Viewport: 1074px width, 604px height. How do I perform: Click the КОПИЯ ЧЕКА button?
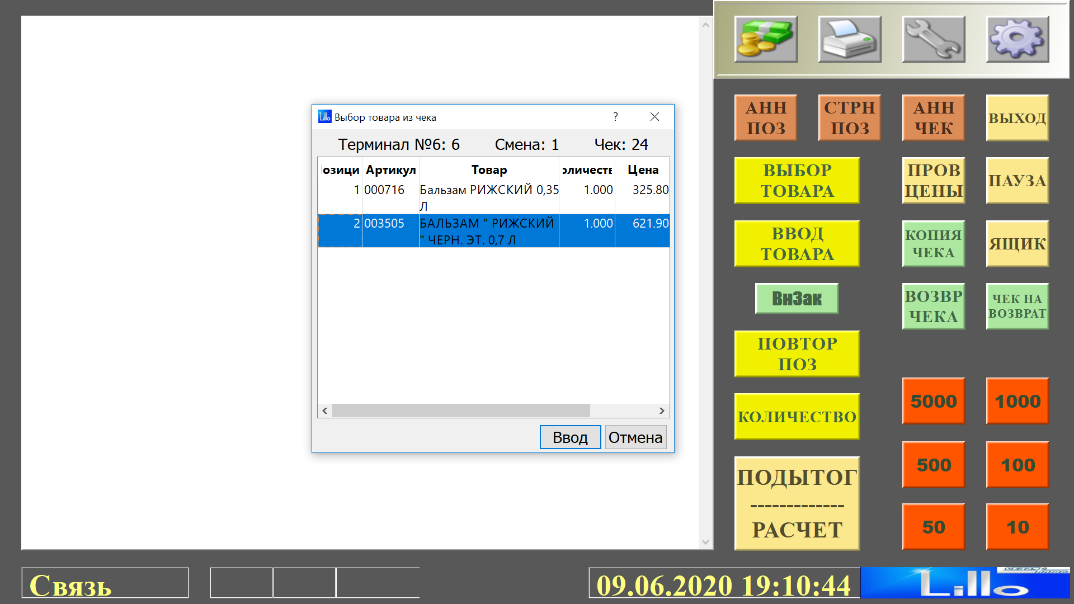tap(933, 243)
